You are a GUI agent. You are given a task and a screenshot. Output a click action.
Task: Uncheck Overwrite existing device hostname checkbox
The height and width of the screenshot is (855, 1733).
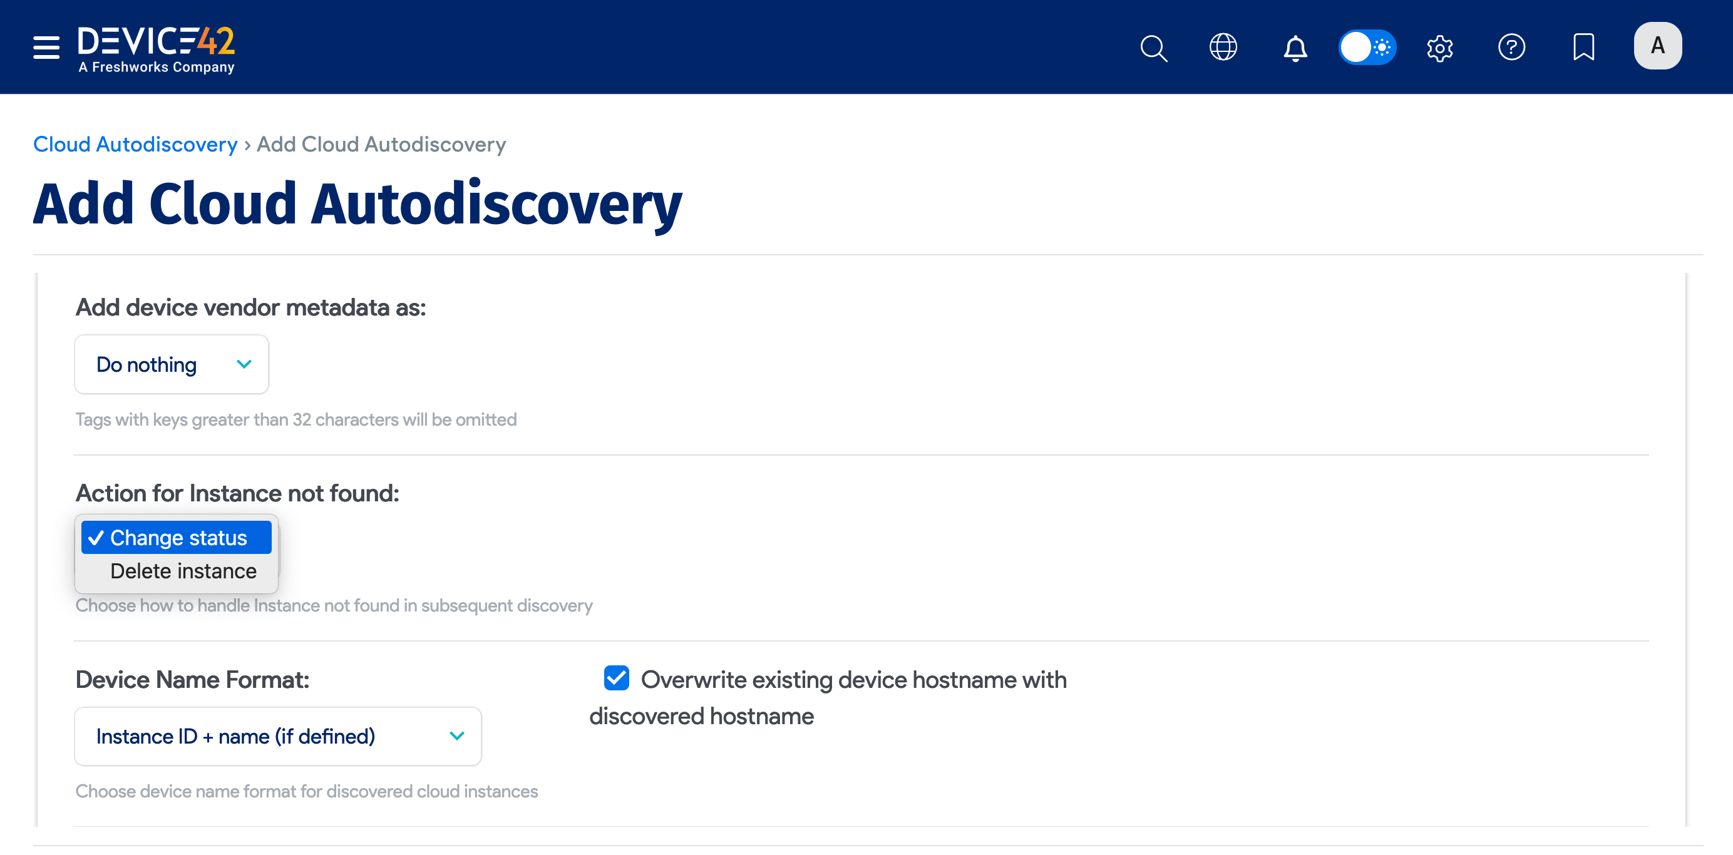[616, 678]
